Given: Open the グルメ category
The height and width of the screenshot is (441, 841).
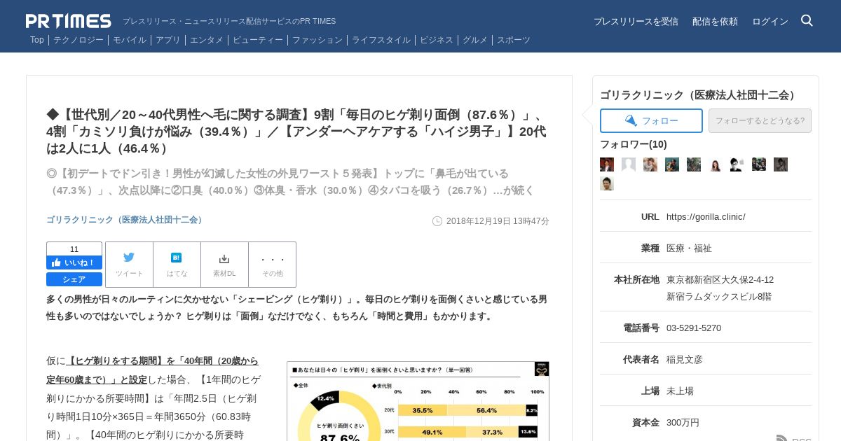Looking at the screenshot, I should (x=475, y=40).
